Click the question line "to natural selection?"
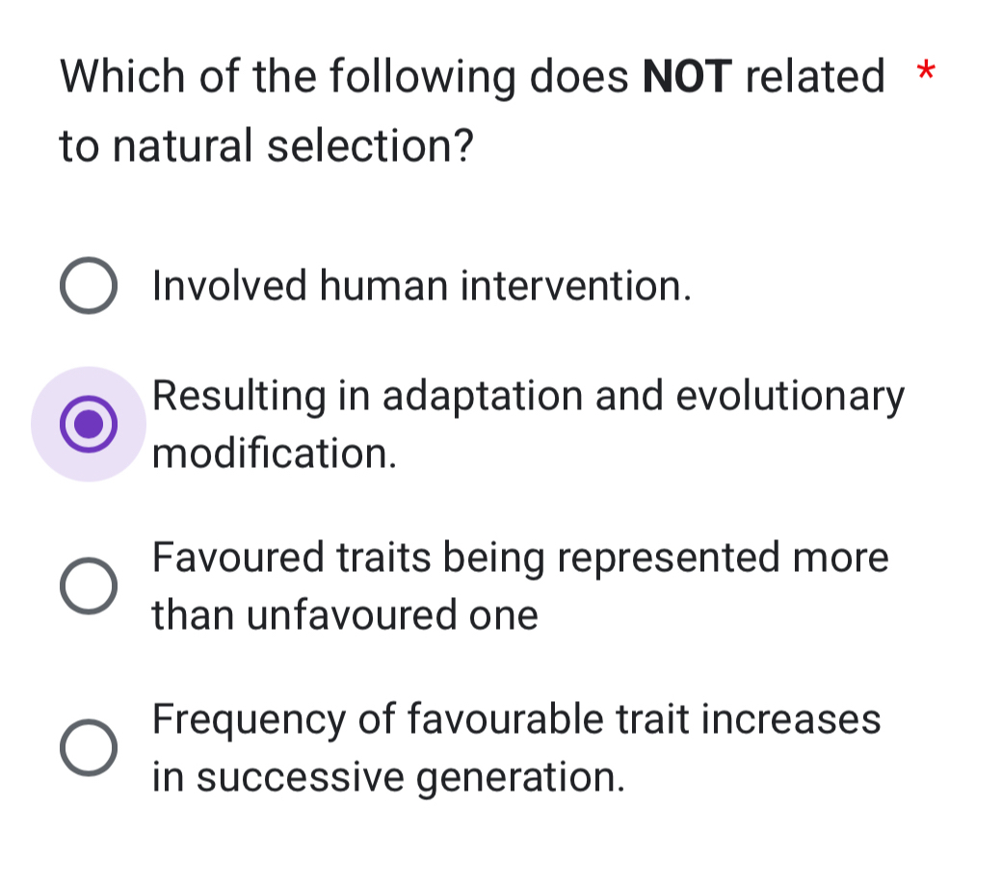 (x=266, y=146)
